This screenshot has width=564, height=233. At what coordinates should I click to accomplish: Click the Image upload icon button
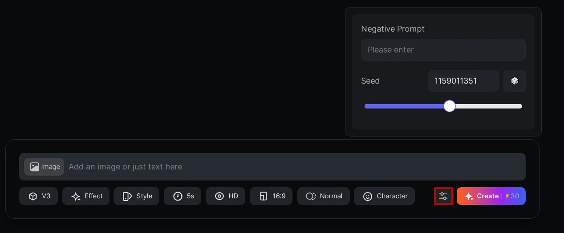(44, 167)
